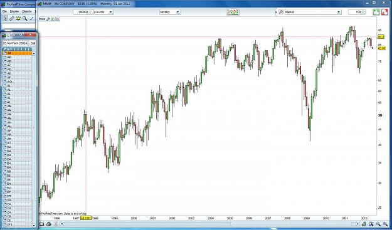Click the binoculars search icon at bottom
Image resolution: width=392 pixels, height=230 pixels.
(371, 224)
